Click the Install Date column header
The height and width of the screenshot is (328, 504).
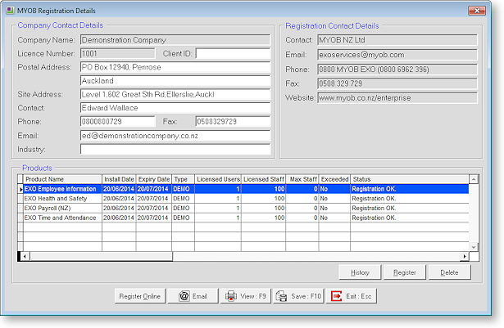click(x=119, y=179)
